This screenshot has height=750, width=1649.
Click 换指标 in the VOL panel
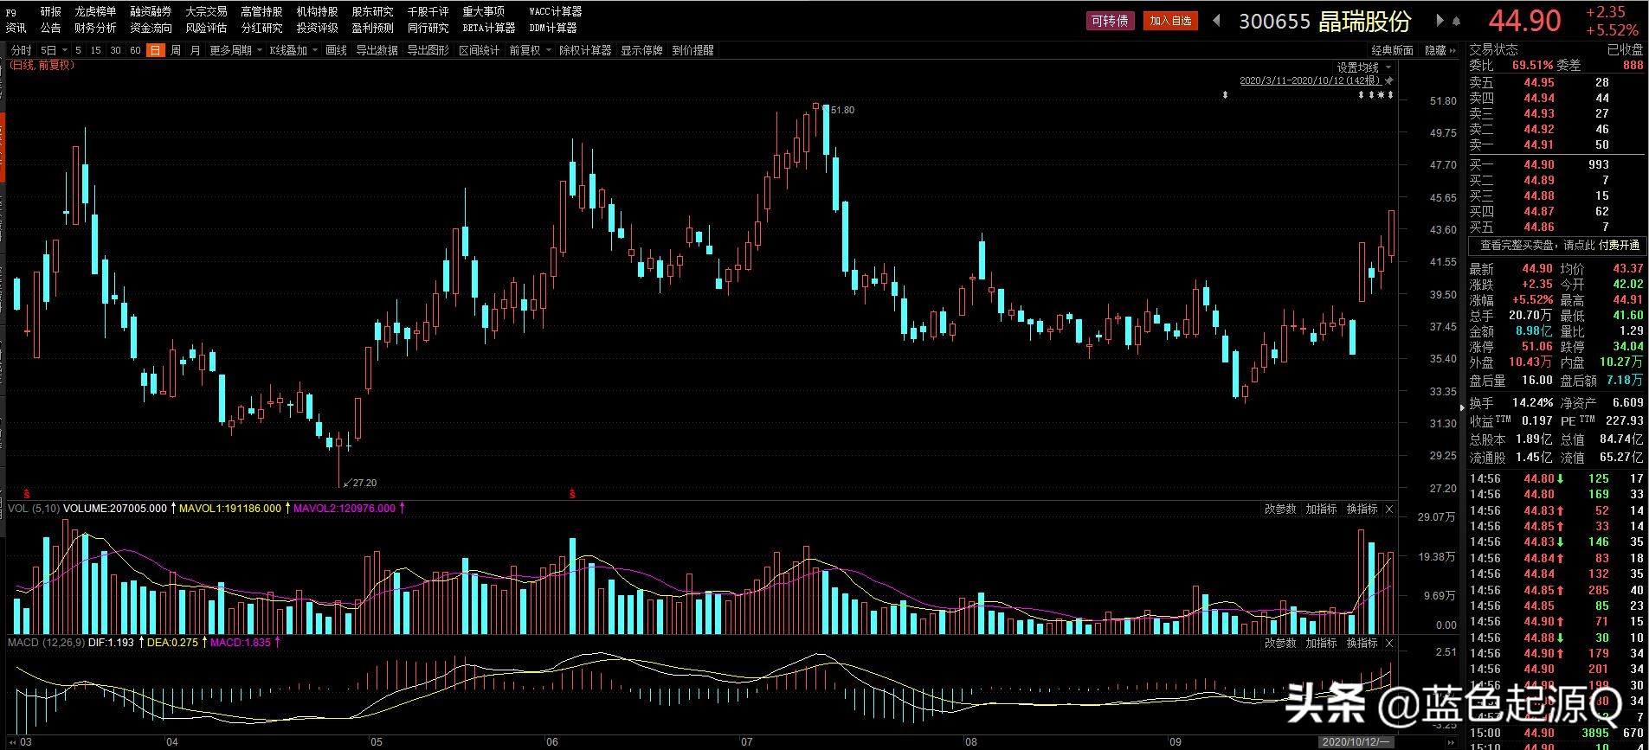pyautogui.click(x=1362, y=509)
